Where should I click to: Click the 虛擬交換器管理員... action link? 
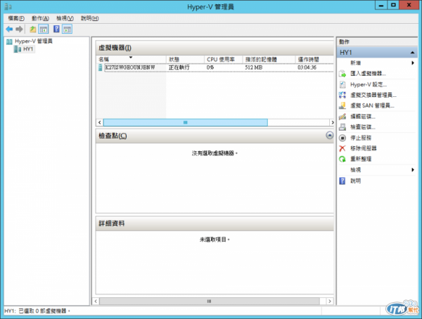point(373,95)
